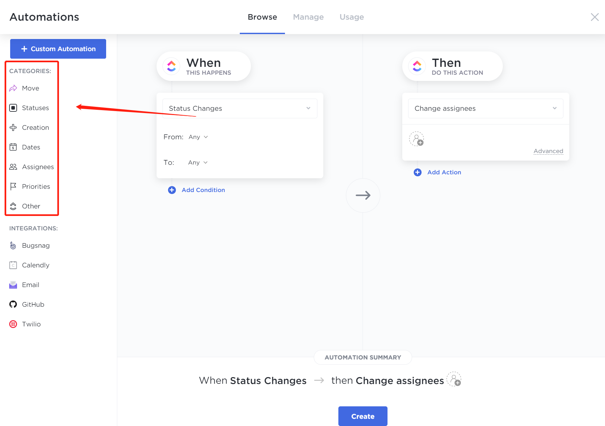Expand the From status Any dropdown
Screen dimensions: 605x426
198,137
